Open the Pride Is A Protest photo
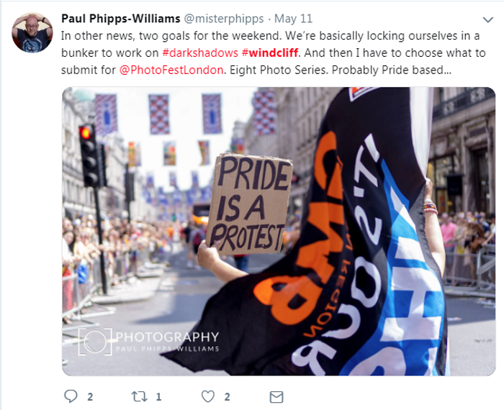The height and width of the screenshot is (410, 504). 279,231
